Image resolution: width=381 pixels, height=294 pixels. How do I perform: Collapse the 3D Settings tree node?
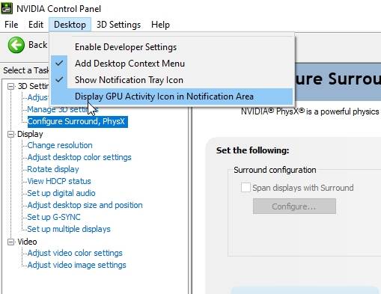pyautogui.click(x=10, y=86)
